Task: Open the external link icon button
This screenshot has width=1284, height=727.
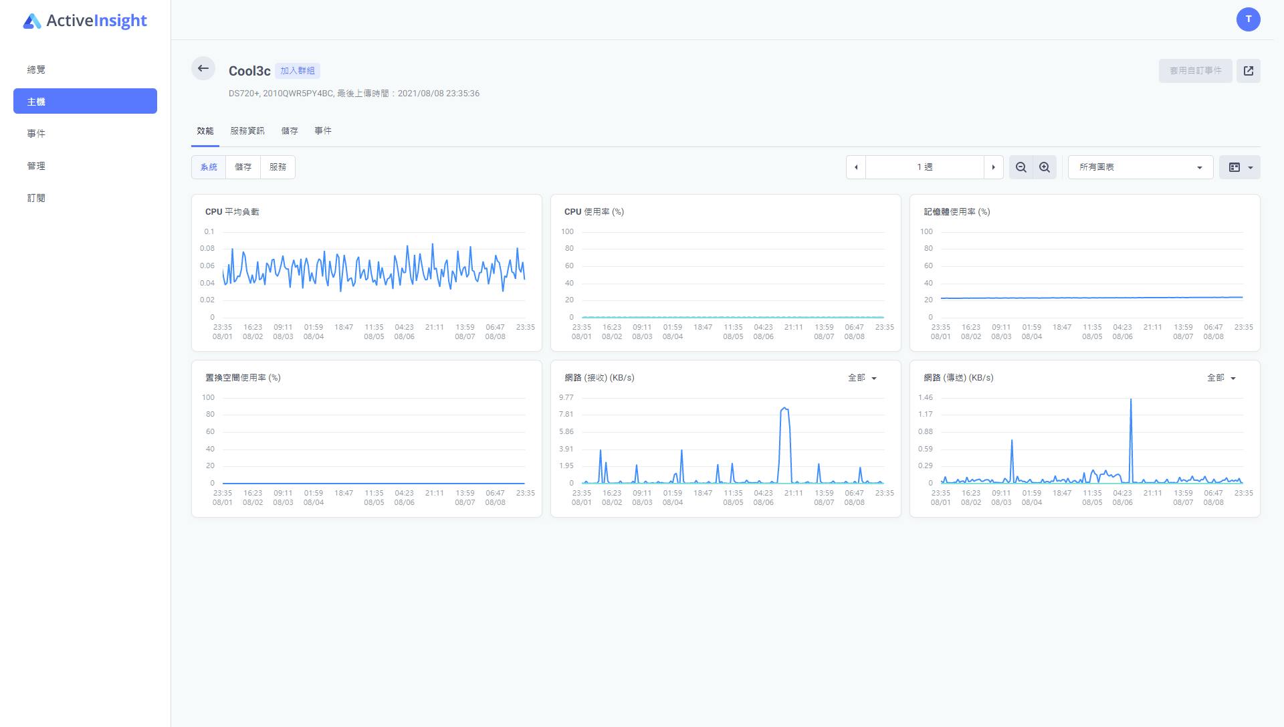Action: point(1248,71)
